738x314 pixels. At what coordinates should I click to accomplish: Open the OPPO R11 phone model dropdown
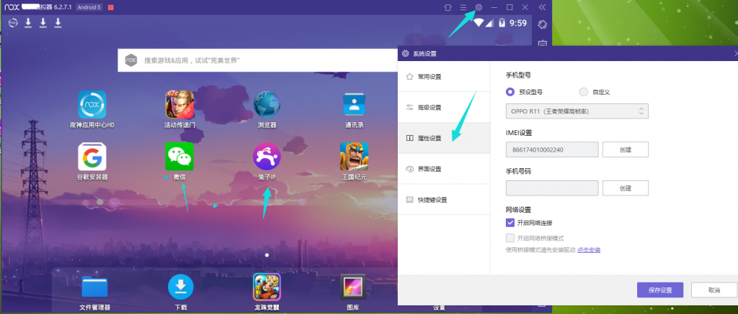[577, 111]
